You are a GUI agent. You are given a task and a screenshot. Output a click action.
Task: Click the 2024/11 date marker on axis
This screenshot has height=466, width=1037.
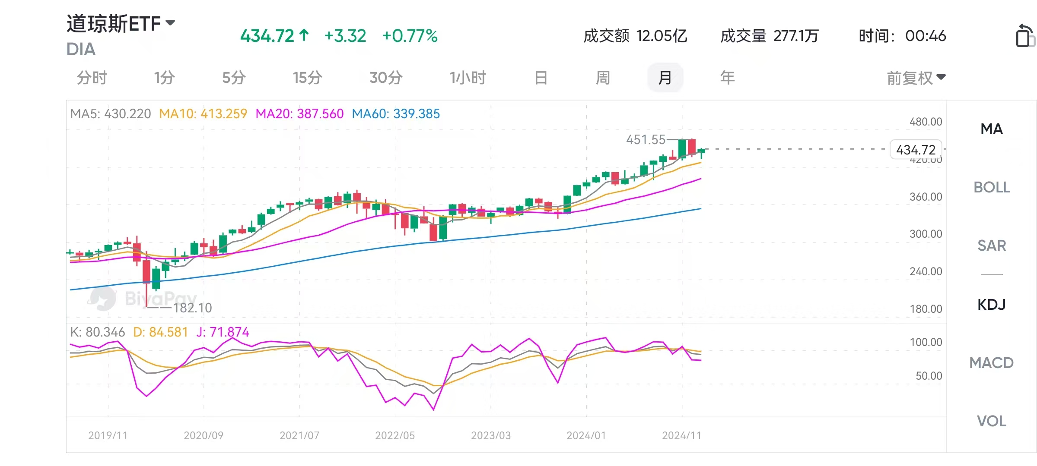click(681, 435)
